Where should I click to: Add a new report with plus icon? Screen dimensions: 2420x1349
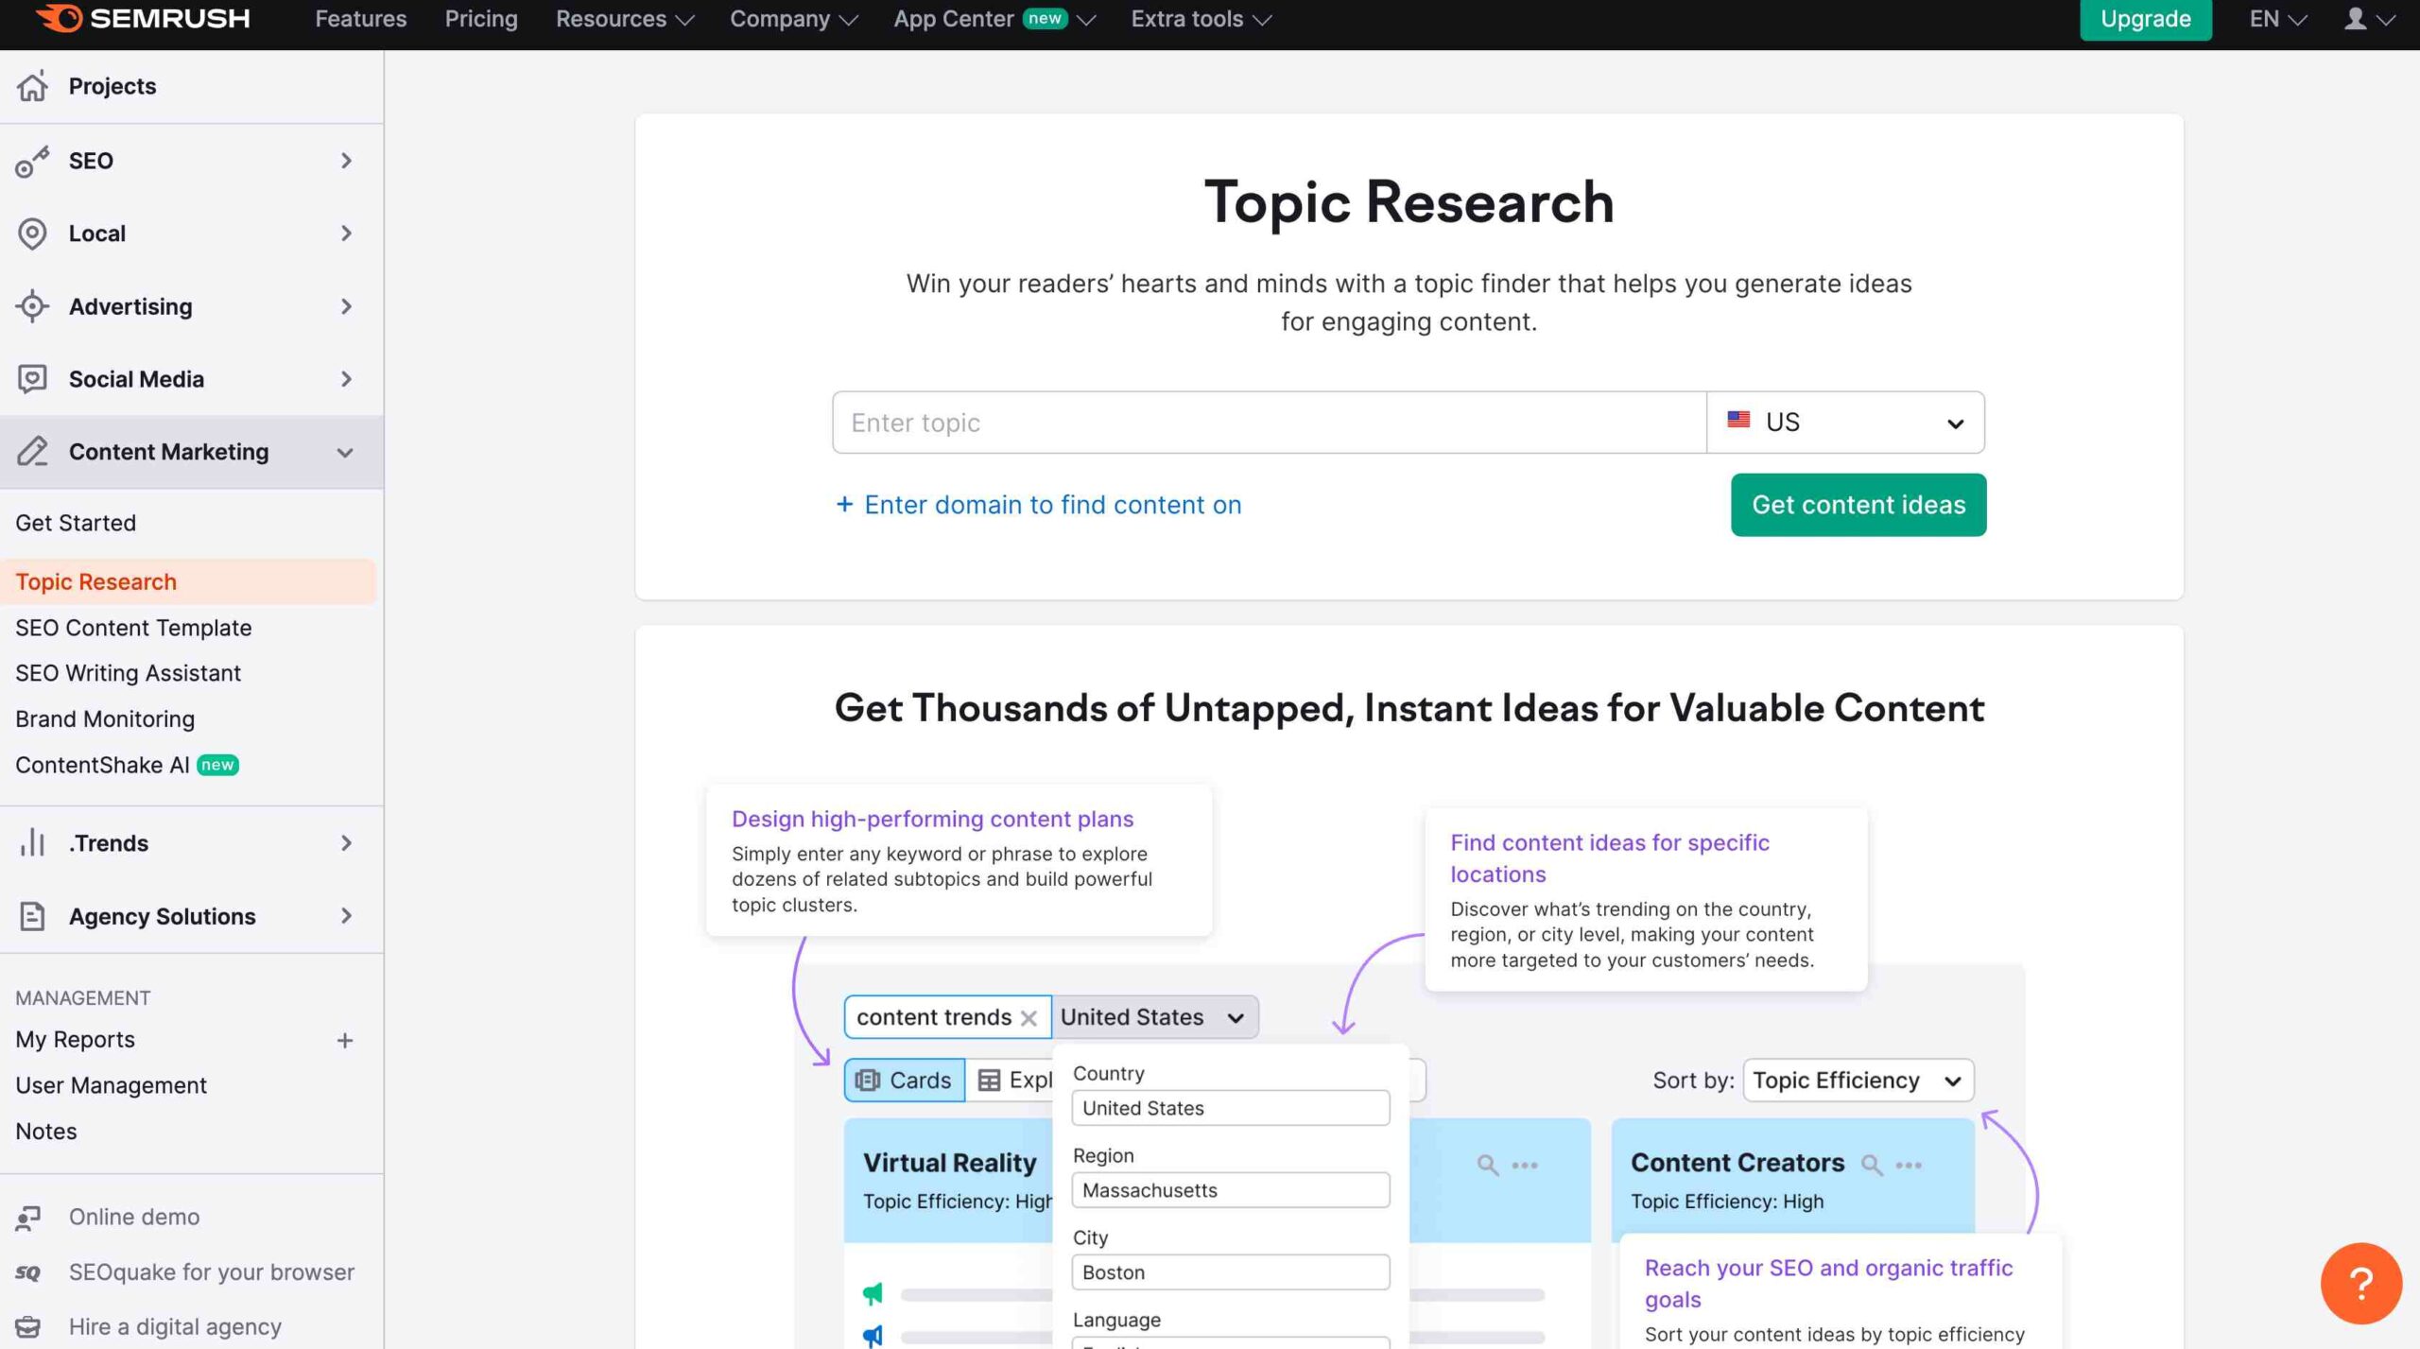pos(345,1040)
